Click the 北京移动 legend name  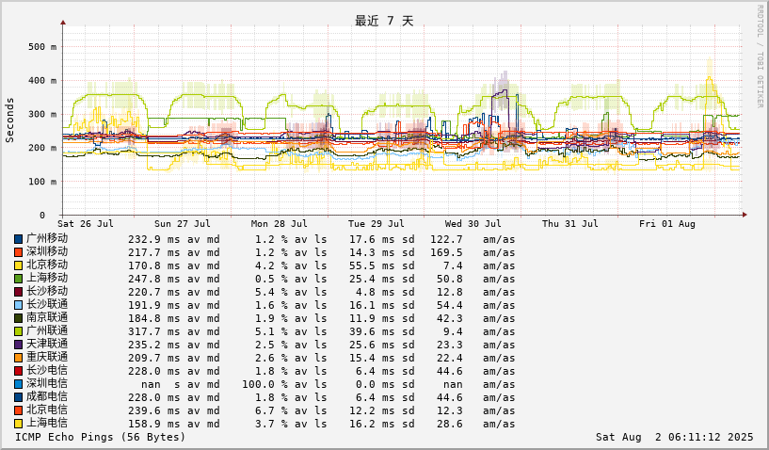47,265
